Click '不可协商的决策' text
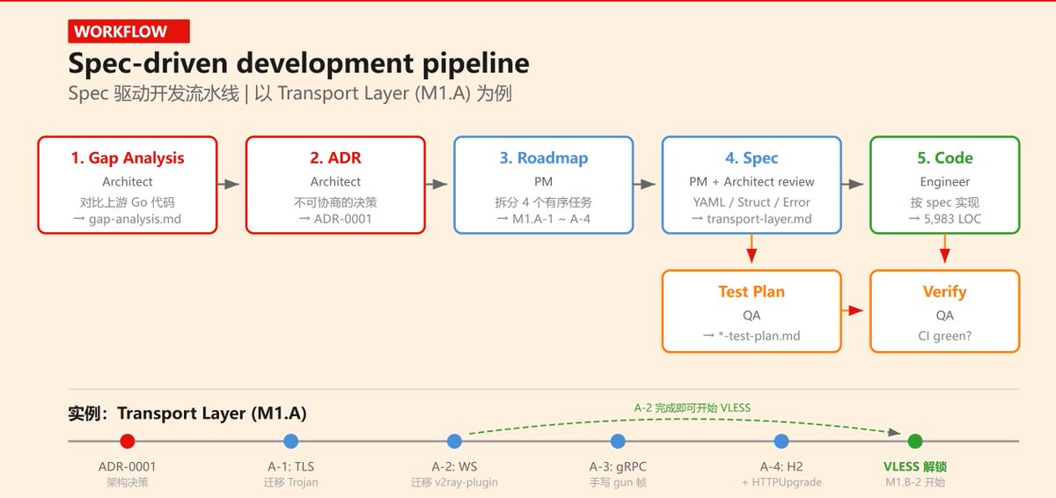This screenshot has height=498, width=1056. pos(335,201)
